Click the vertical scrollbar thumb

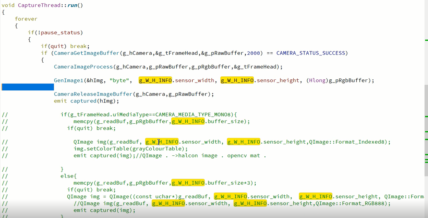click(x=426, y=130)
